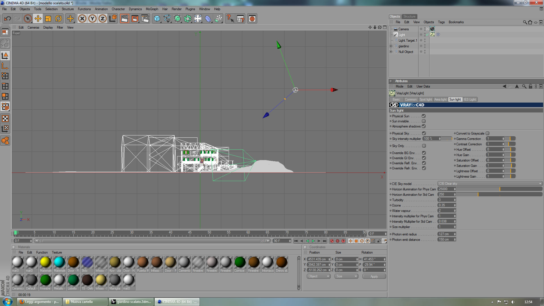Select the cyan Materiale material thumbnail
544x306 pixels.
point(59,262)
